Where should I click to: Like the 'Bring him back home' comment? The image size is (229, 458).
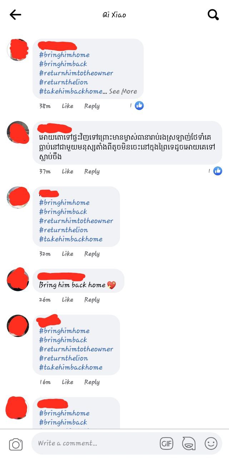coord(68,300)
